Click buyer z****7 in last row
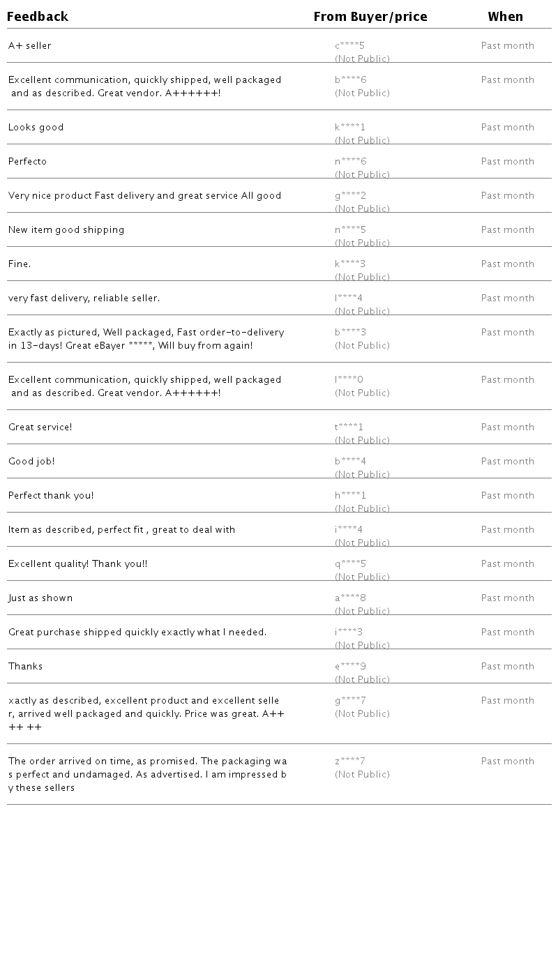The width and height of the screenshot is (558, 954). click(x=350, y=762)
